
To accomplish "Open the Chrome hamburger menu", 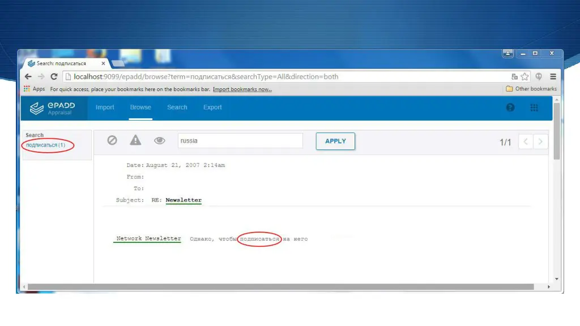I will pos(553,76).
